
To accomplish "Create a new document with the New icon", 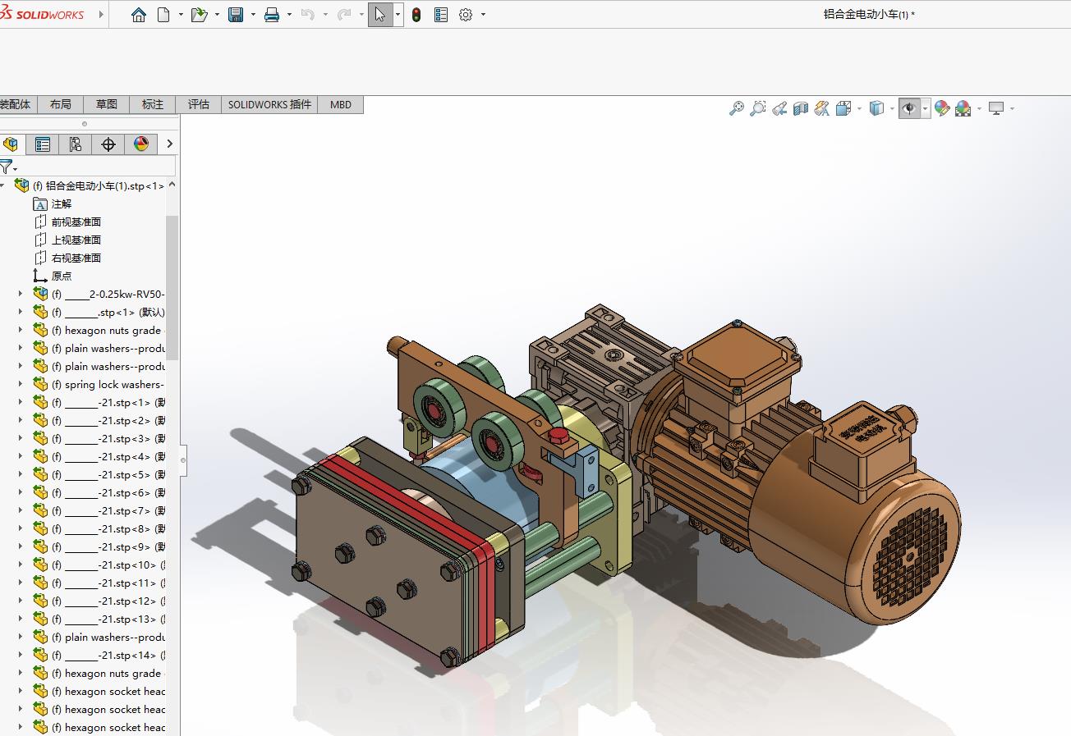I will click(x=163, y=15).
